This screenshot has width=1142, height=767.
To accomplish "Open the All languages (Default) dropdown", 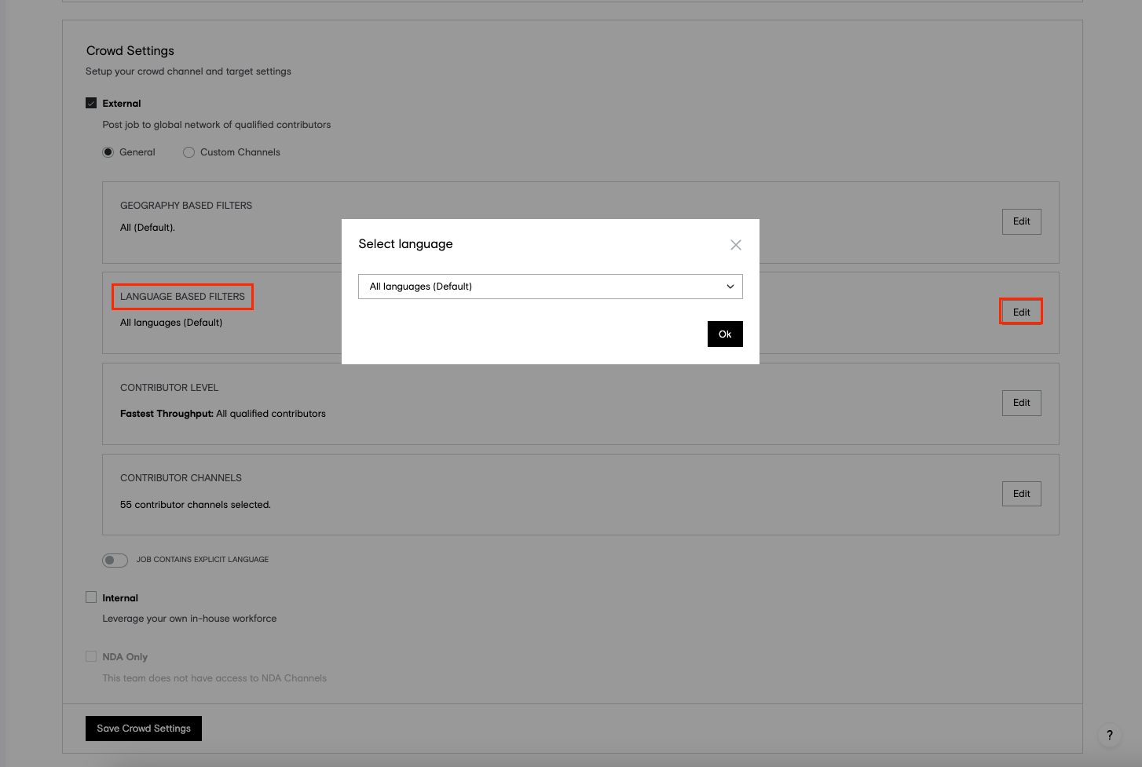I will (551, 287).
